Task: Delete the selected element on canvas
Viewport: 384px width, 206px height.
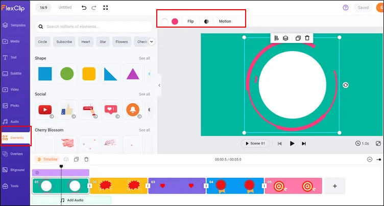Action: [x=307, y=38]
